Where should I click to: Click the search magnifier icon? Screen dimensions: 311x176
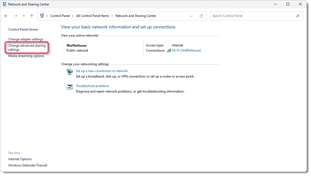298,16
